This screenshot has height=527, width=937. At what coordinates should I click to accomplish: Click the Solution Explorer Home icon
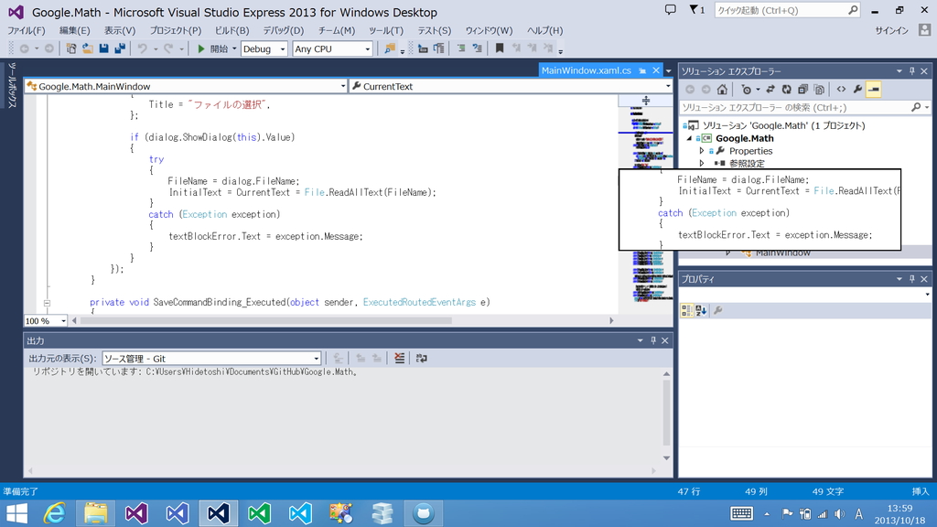722,90
